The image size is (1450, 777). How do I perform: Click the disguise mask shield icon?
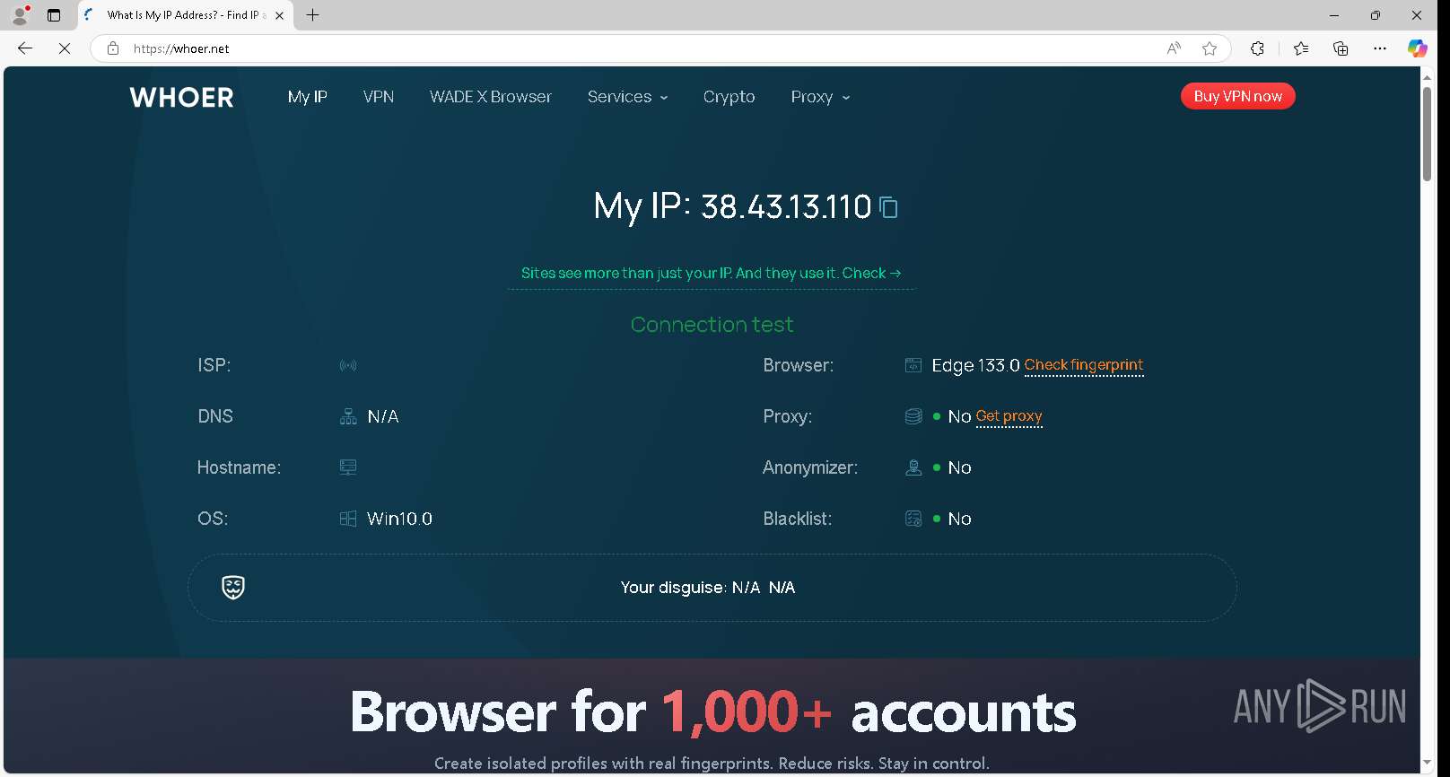(x=233, y=588)
